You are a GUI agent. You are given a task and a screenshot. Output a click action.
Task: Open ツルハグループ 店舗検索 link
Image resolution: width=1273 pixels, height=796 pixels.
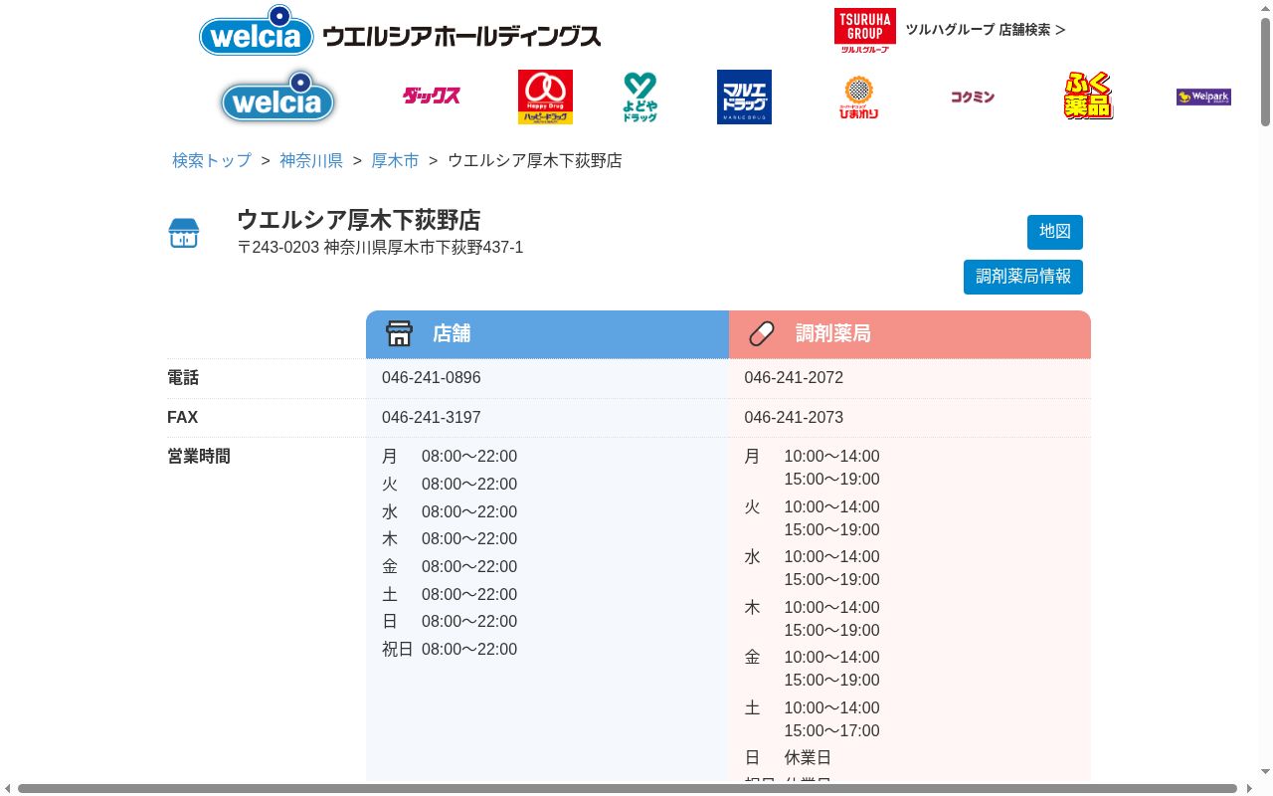click(x=985, y=30)
